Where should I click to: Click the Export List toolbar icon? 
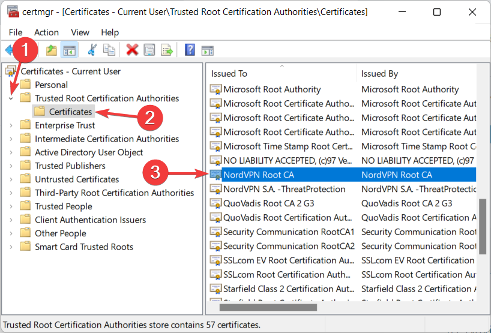click(x=166, y=50)
